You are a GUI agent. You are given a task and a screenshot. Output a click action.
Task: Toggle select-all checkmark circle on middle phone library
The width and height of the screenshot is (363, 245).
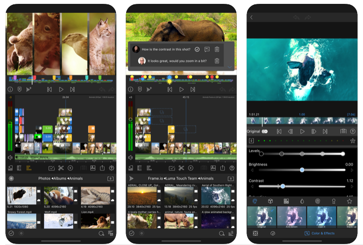pos(131,233)
